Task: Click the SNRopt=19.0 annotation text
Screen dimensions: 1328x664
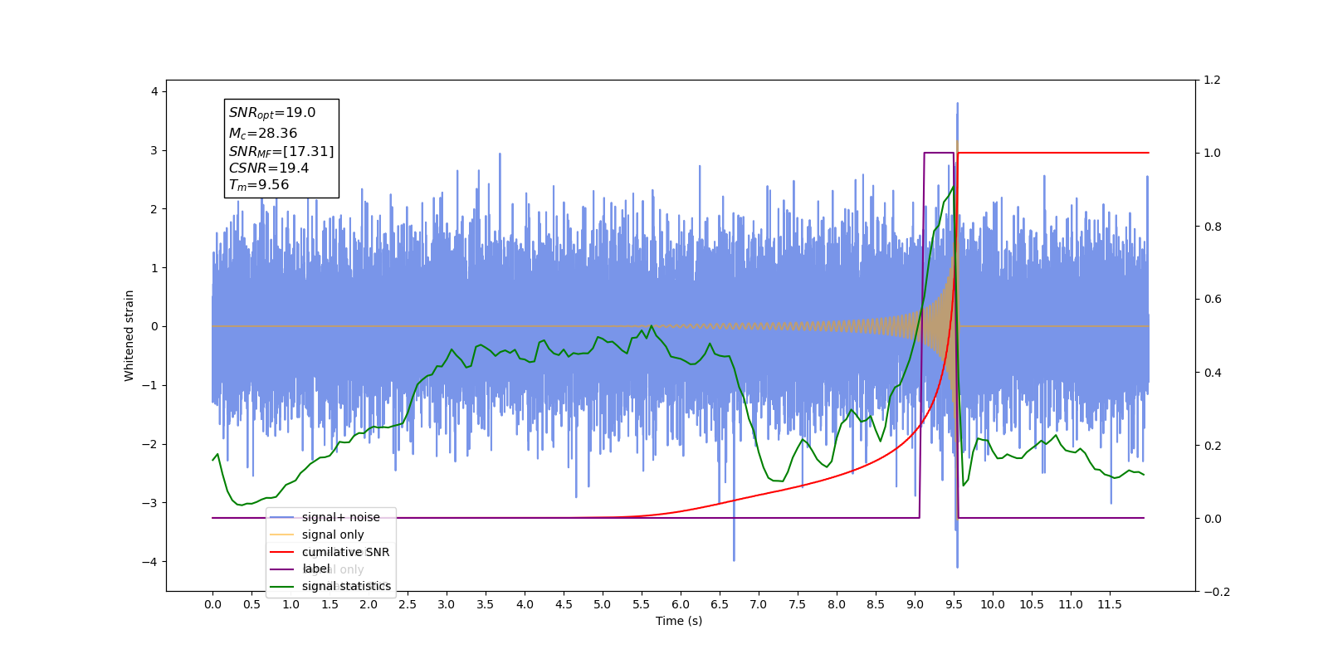Action: click(272, 113)
